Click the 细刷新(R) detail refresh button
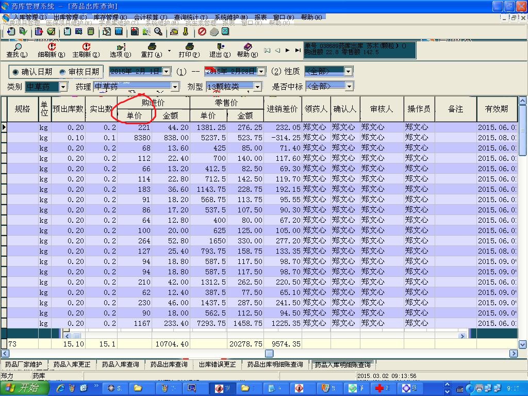The width and height of the screenshot is (528, 396). pos(51,50)
